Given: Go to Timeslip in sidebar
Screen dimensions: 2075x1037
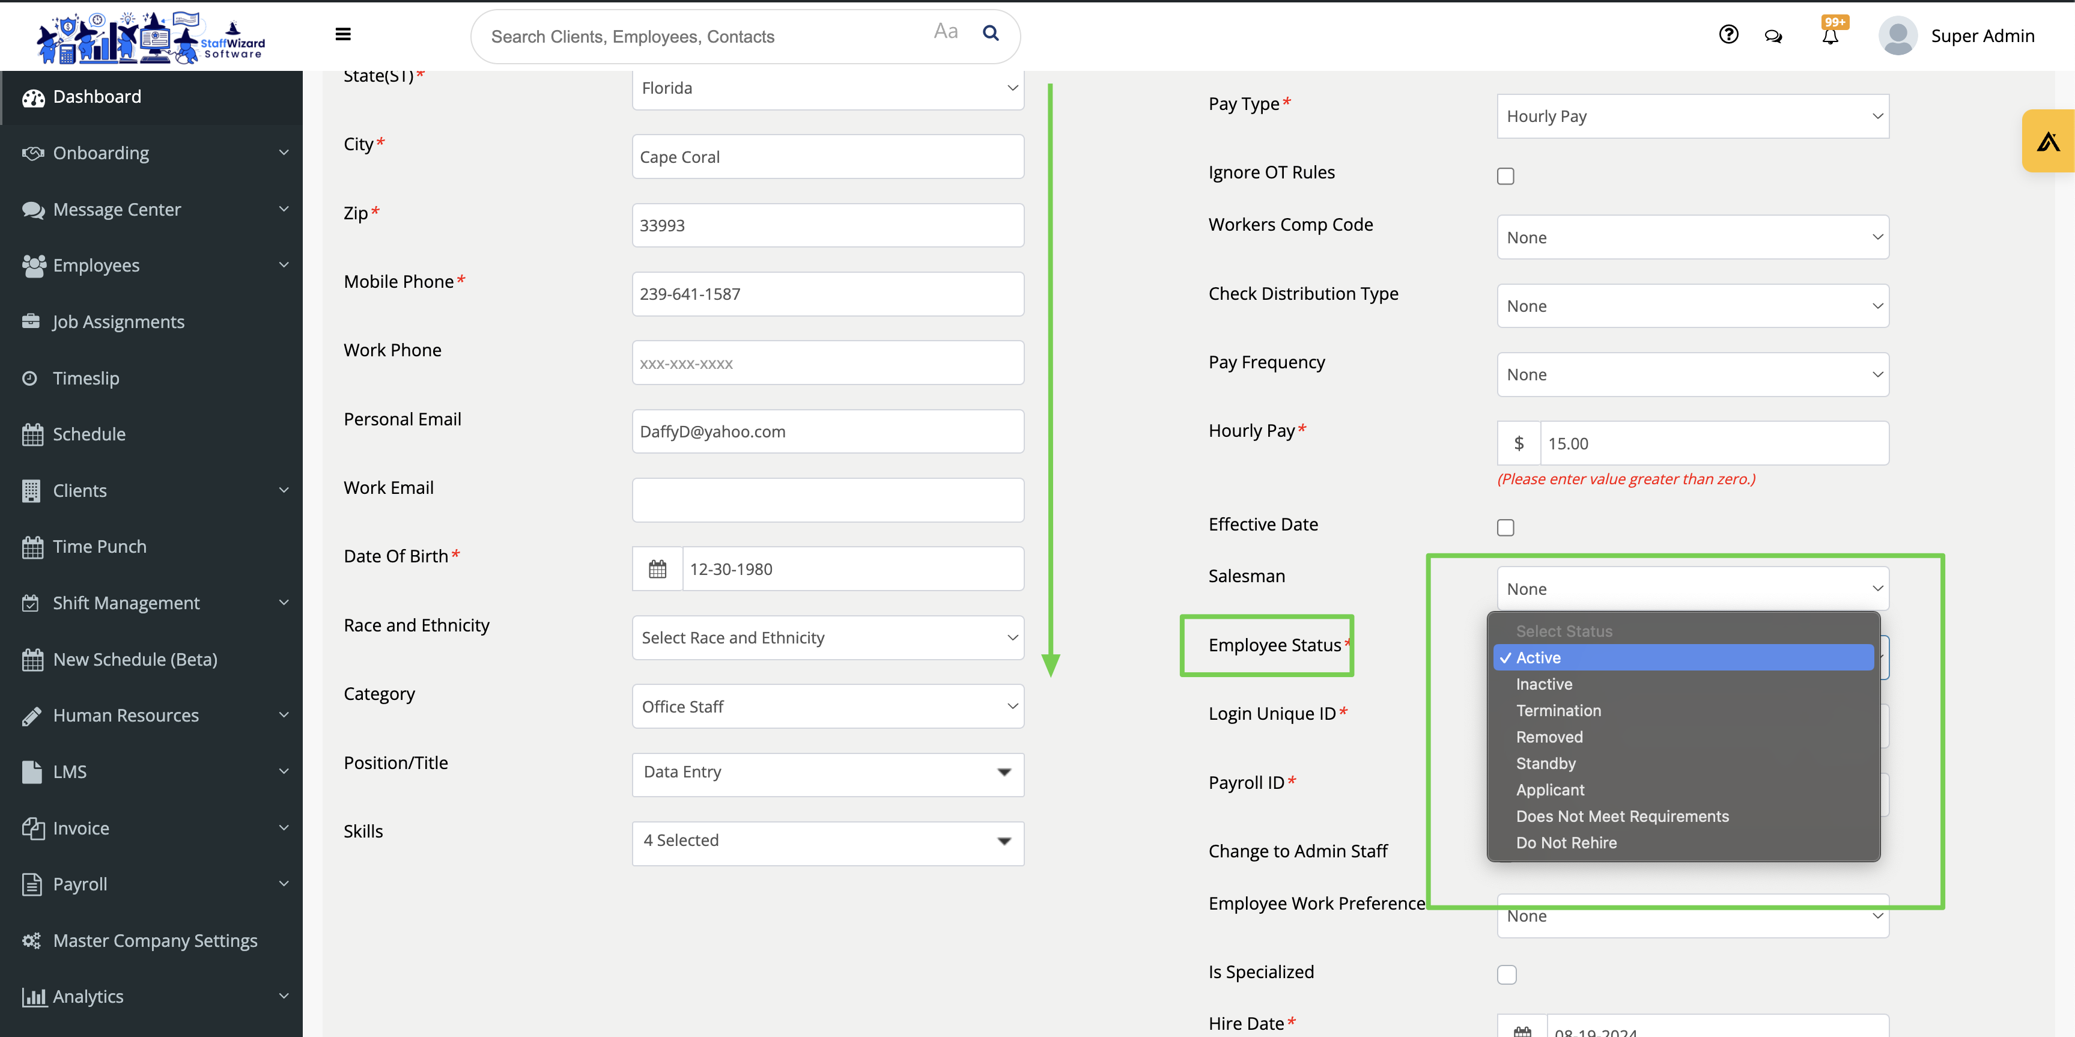Looking at the screenshot, I should coord(85,378).
